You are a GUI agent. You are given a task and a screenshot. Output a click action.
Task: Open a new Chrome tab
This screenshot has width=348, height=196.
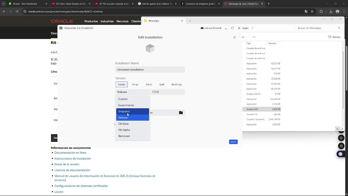click(x=269, y=4)
